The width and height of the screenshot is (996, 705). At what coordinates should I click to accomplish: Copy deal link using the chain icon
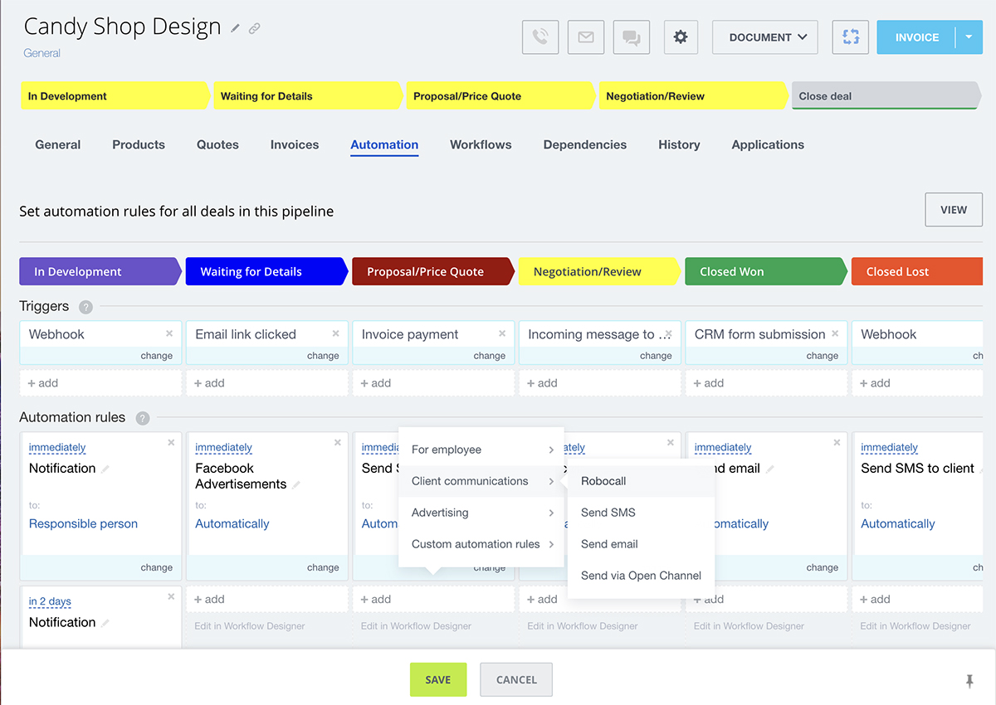point(255,28)
